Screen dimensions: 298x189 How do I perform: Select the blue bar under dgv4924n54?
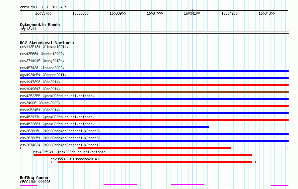point(154,78)
